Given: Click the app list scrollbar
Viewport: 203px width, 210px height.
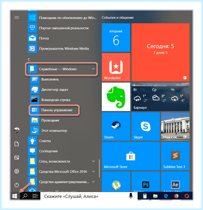Looking at the screenshot, I should pyautogui.click(x=99, y=168).
